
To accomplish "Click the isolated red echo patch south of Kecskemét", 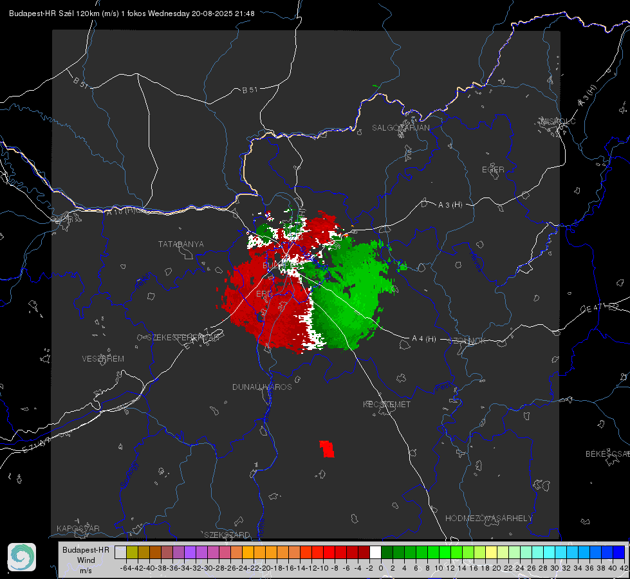I will point(327,449).
